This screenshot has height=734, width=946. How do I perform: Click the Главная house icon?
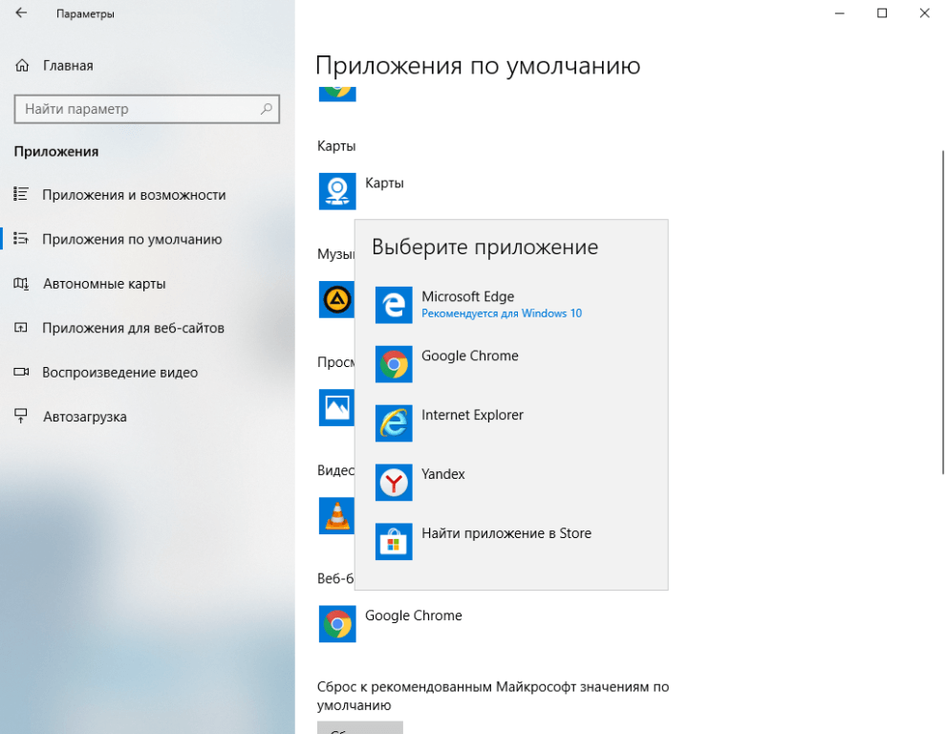click(x=22, y=65)
